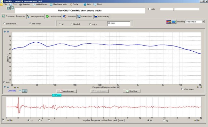Switch to the Frequency Response tab

pyautogui.click(x=14, y=16)
